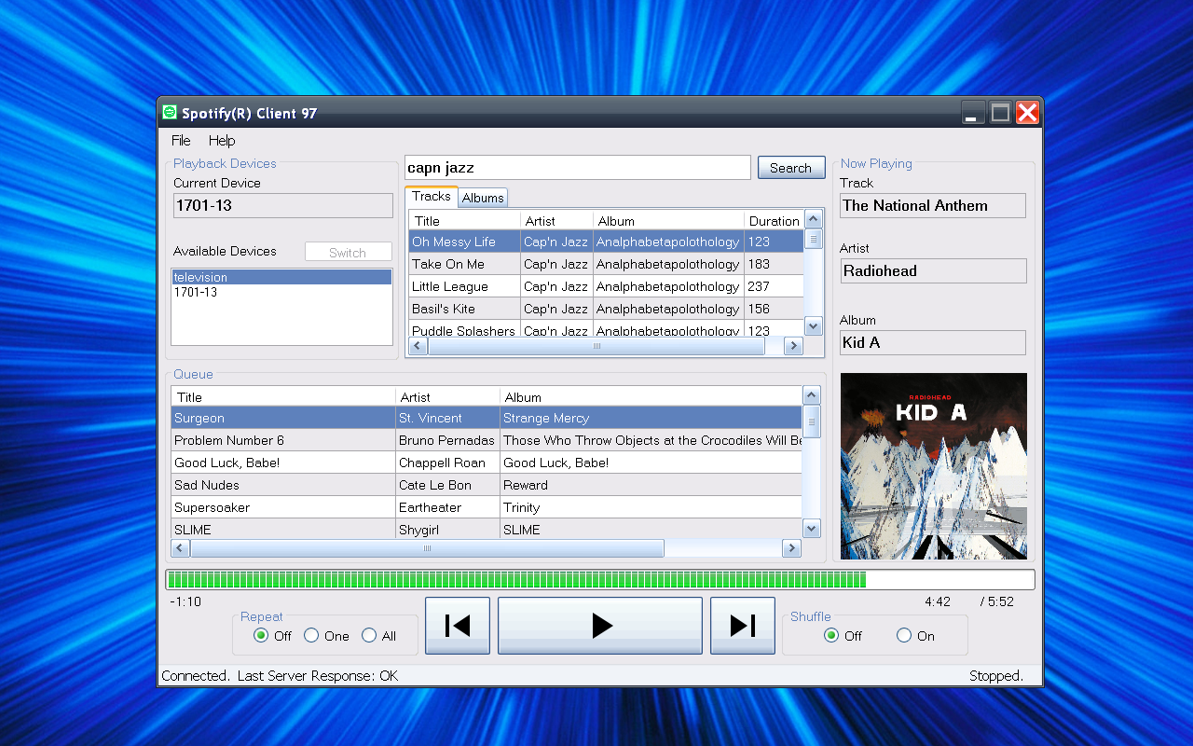
Task: Click queue vertical scrollbar down arrow
Action: 812,529
